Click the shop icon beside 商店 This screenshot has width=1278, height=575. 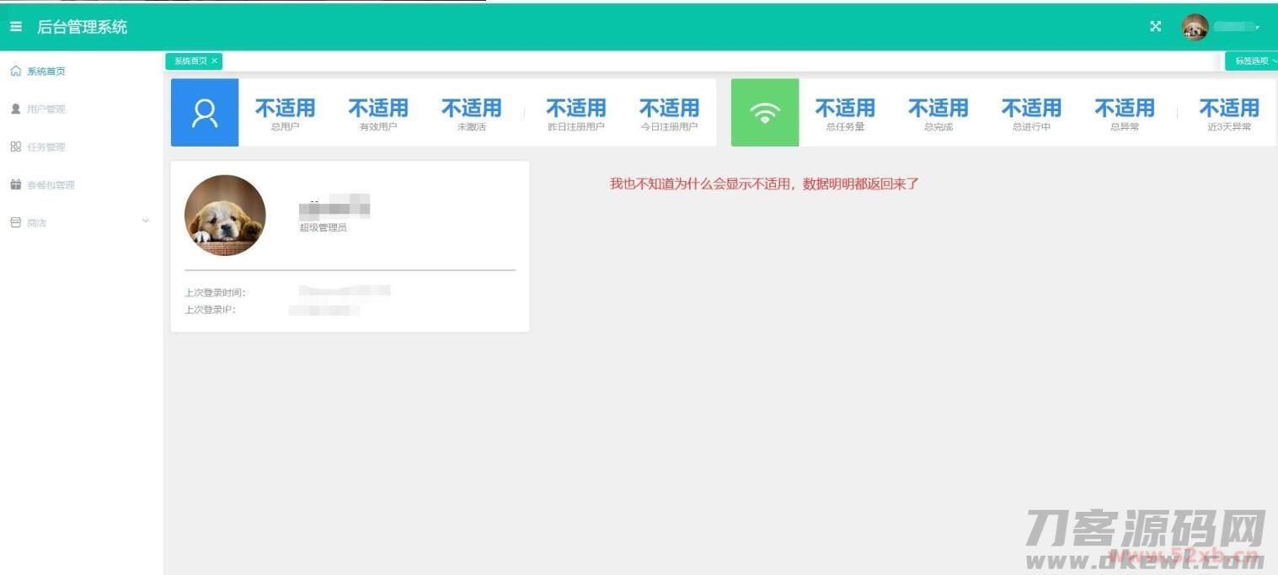pyautogui.click(x=15, y=223)
